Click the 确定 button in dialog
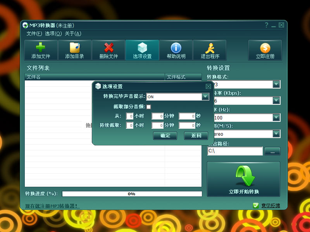The image size is (310, 232). tap(165, 136)
